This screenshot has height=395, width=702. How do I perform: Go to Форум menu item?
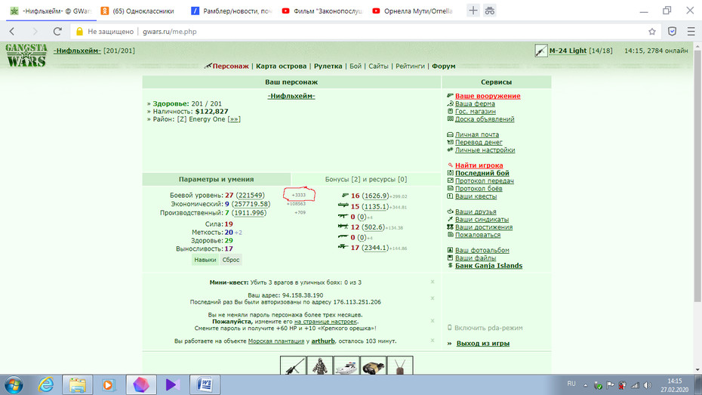click(x=443, y=66)
